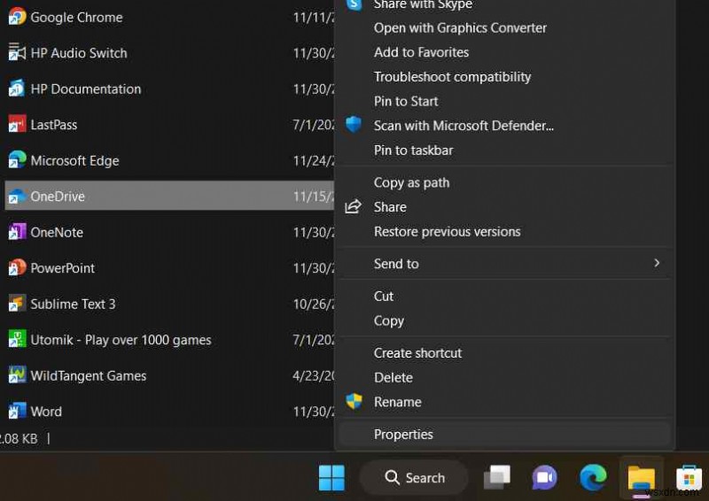709x501 pixels.
Task: Open Microsoft Store from the taskbar
Action: click(x=689, y=478)
